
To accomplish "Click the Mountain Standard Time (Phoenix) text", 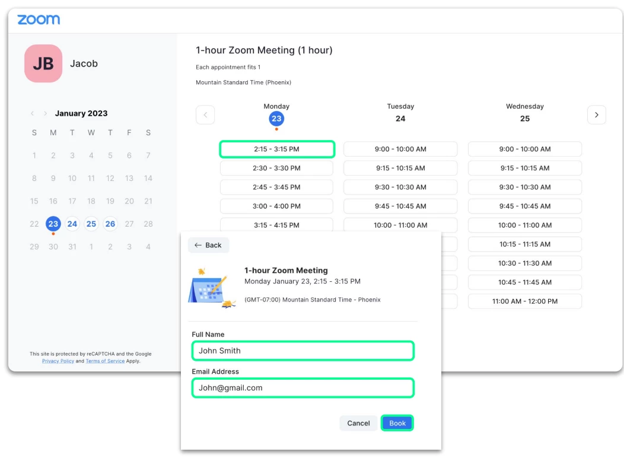I will coord(244,82).
